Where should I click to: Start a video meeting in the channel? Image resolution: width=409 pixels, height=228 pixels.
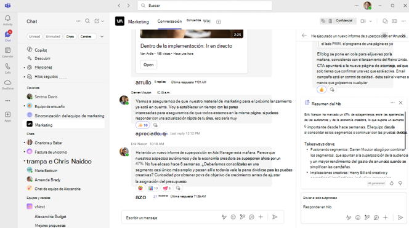pyautogui.click(x=363, y=21)
